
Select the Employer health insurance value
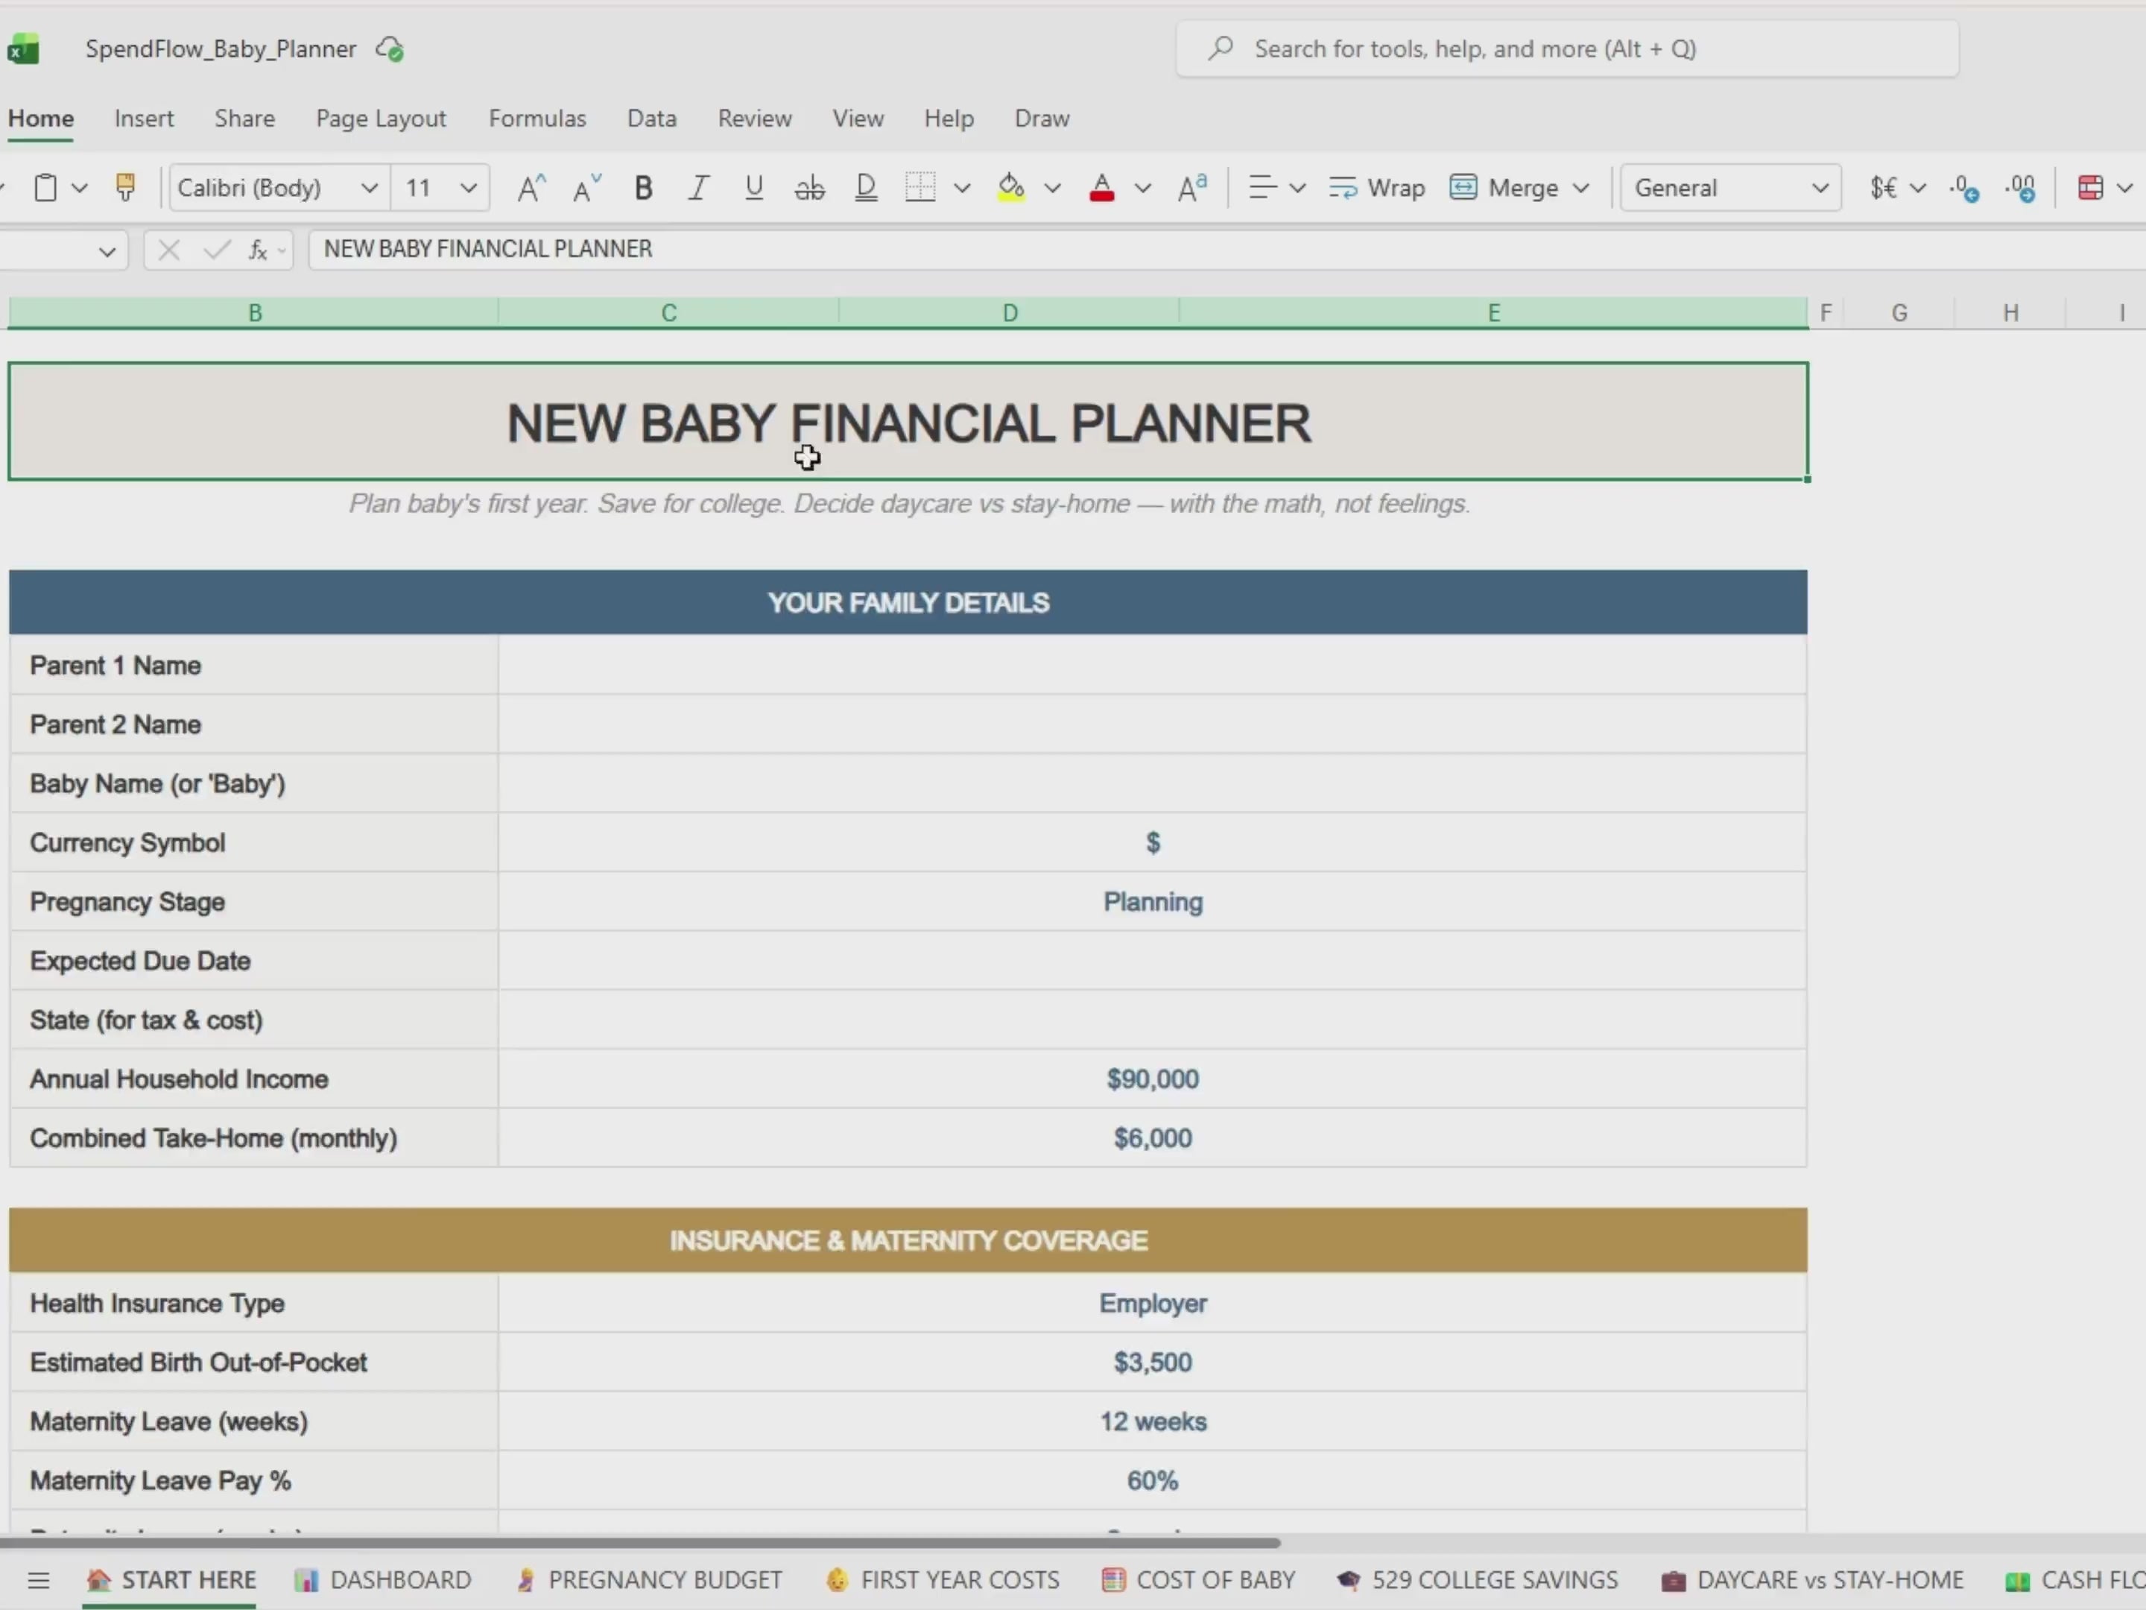(x=1153, y=1304)
